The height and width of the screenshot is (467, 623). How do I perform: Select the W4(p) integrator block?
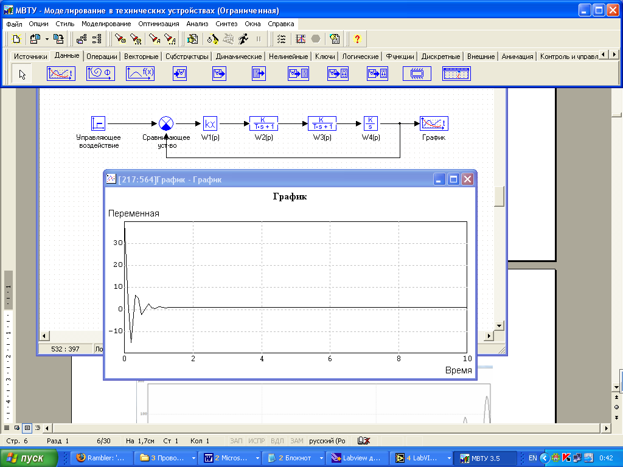pos(371,123)
